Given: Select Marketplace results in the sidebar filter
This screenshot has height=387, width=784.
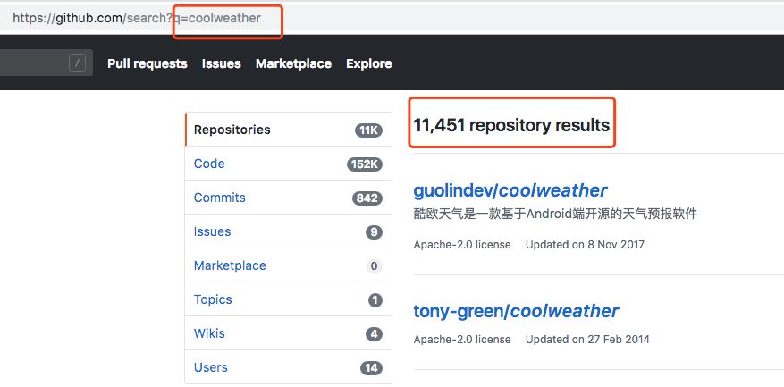Looking at the screenshot, I should 289,265.
